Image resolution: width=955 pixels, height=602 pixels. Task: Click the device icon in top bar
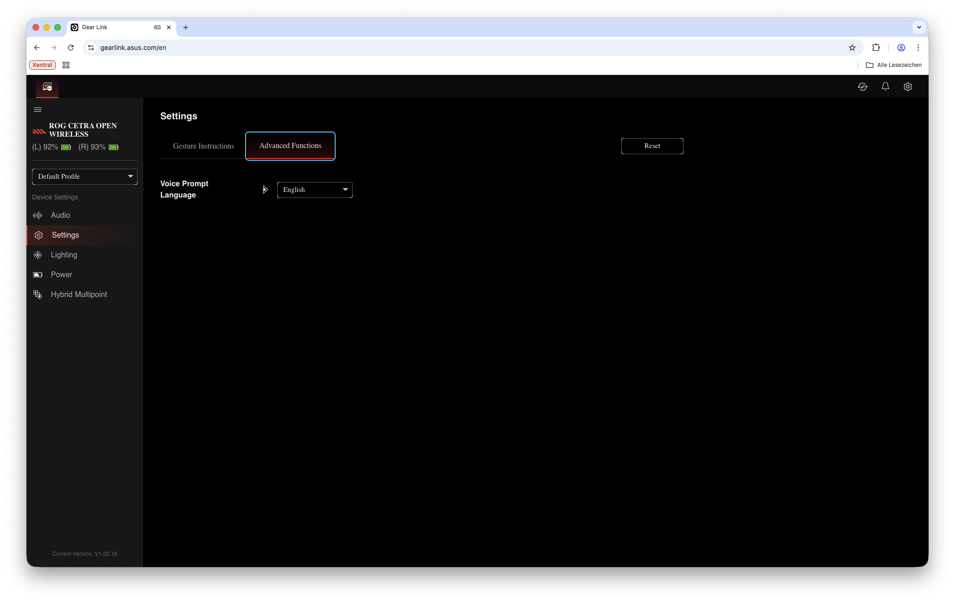(x=47, y=87)
